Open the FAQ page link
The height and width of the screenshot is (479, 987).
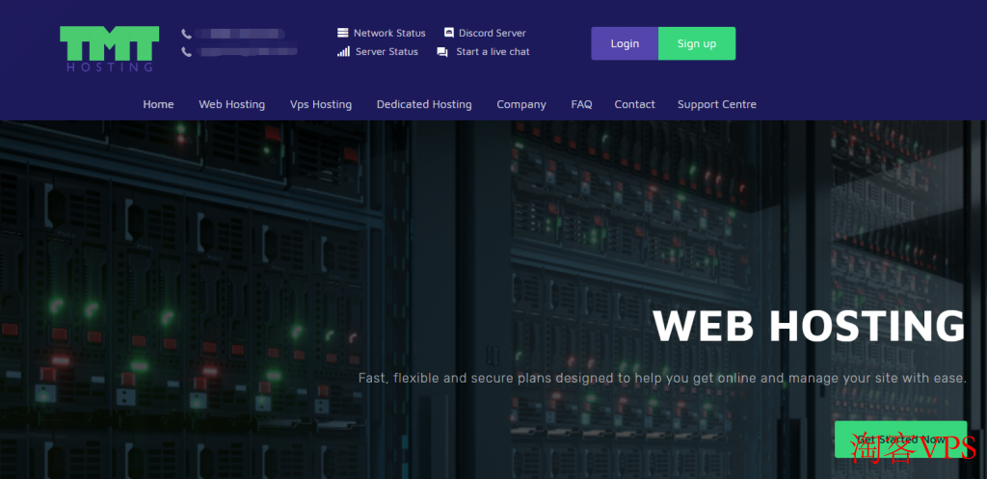coord(581,104)
